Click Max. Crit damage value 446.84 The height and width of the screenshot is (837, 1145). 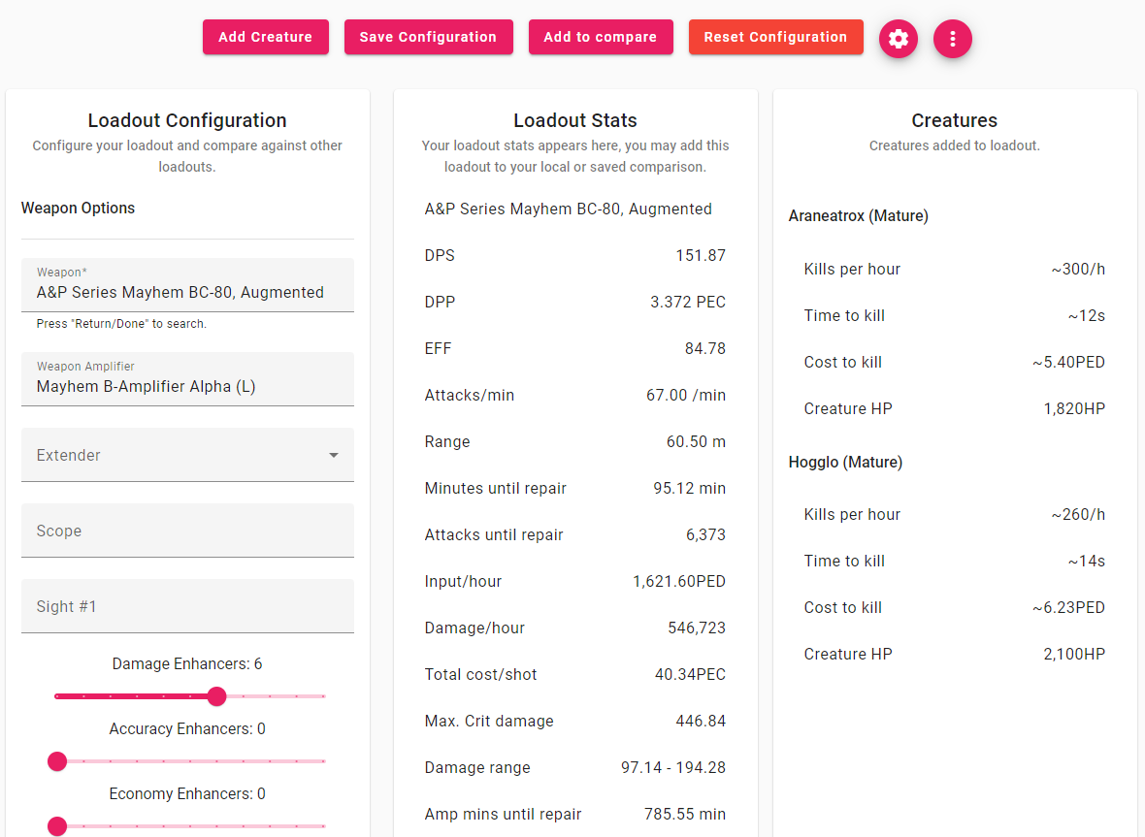pyautogui.click(x=701, y=721)
